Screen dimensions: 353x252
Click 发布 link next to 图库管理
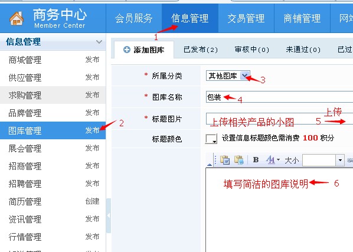click(92, 130)
